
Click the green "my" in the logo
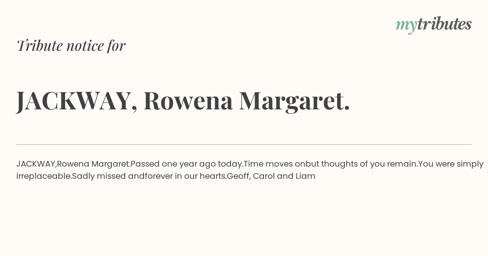tap(406, 25)
